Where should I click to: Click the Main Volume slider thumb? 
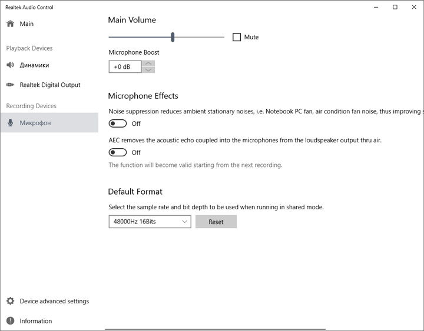(x=173, y=37)
